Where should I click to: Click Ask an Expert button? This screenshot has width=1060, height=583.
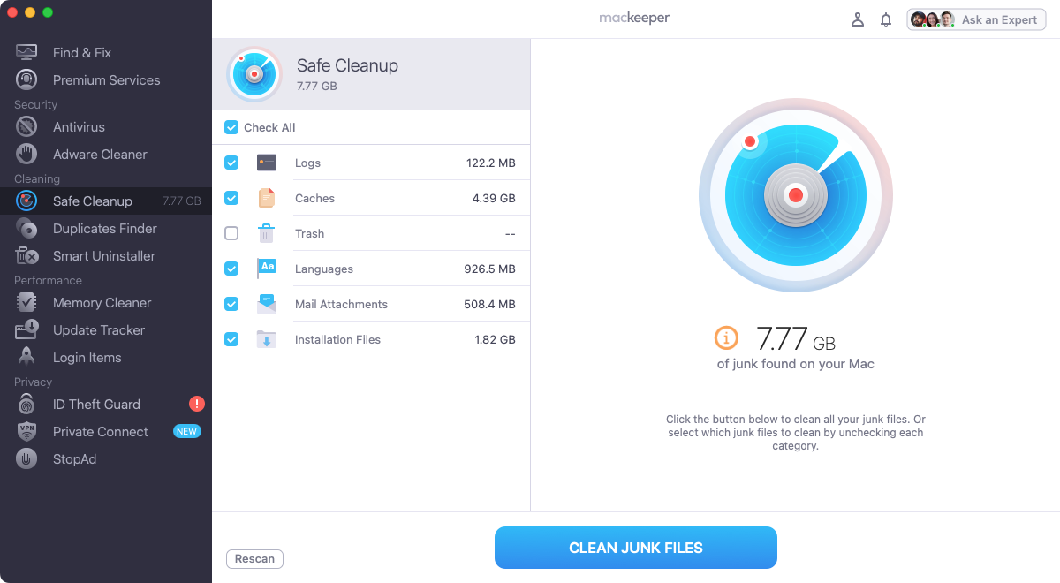pyautogui.click(x=976, y=19)
